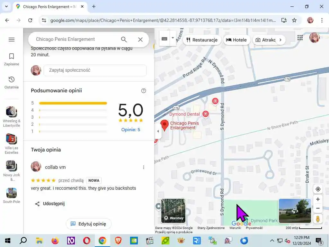The image size is (329, 247).
Task: Open the Wheeling & Libertyville recent item
Action: tap(12, 117)
